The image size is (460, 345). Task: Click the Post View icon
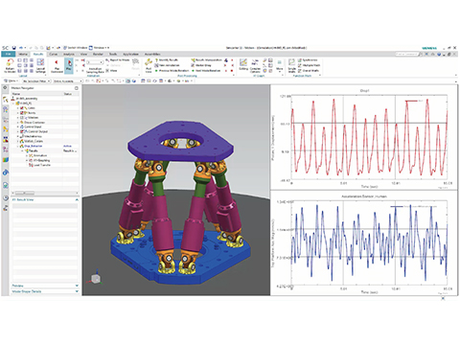[x=149, y=65]
